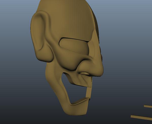Click the upper horizontal strip at bottom right

click(148, 106)
